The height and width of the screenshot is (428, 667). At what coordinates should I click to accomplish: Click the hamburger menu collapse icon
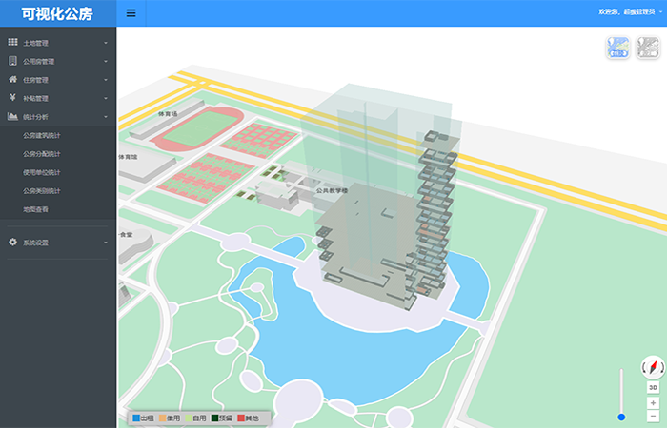click(131, 13)
